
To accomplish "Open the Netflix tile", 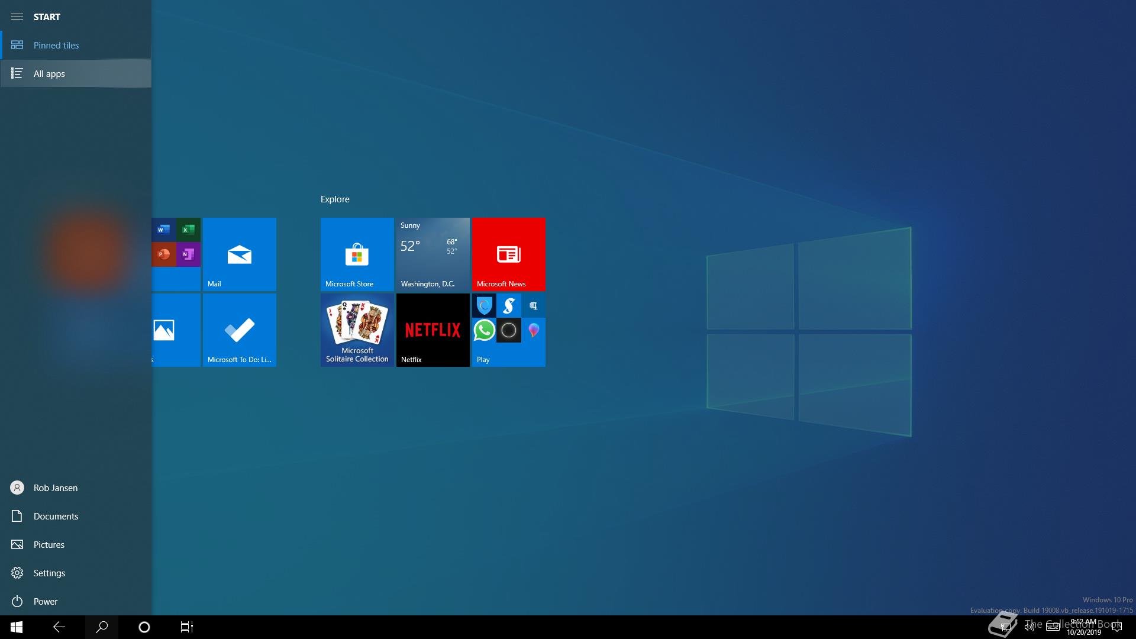I will coord(433,330).
